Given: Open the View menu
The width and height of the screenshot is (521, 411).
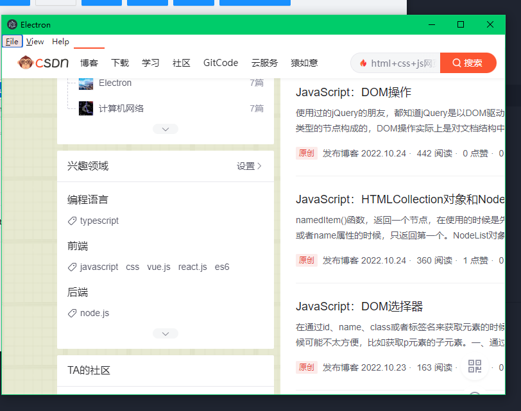Looking at the screenshot, I should coord(35,42).
